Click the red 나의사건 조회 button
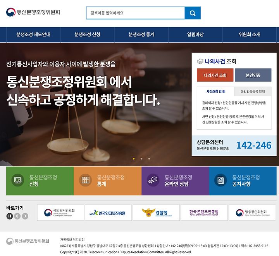Screen dimensions: 279x256 pos(215,75)
